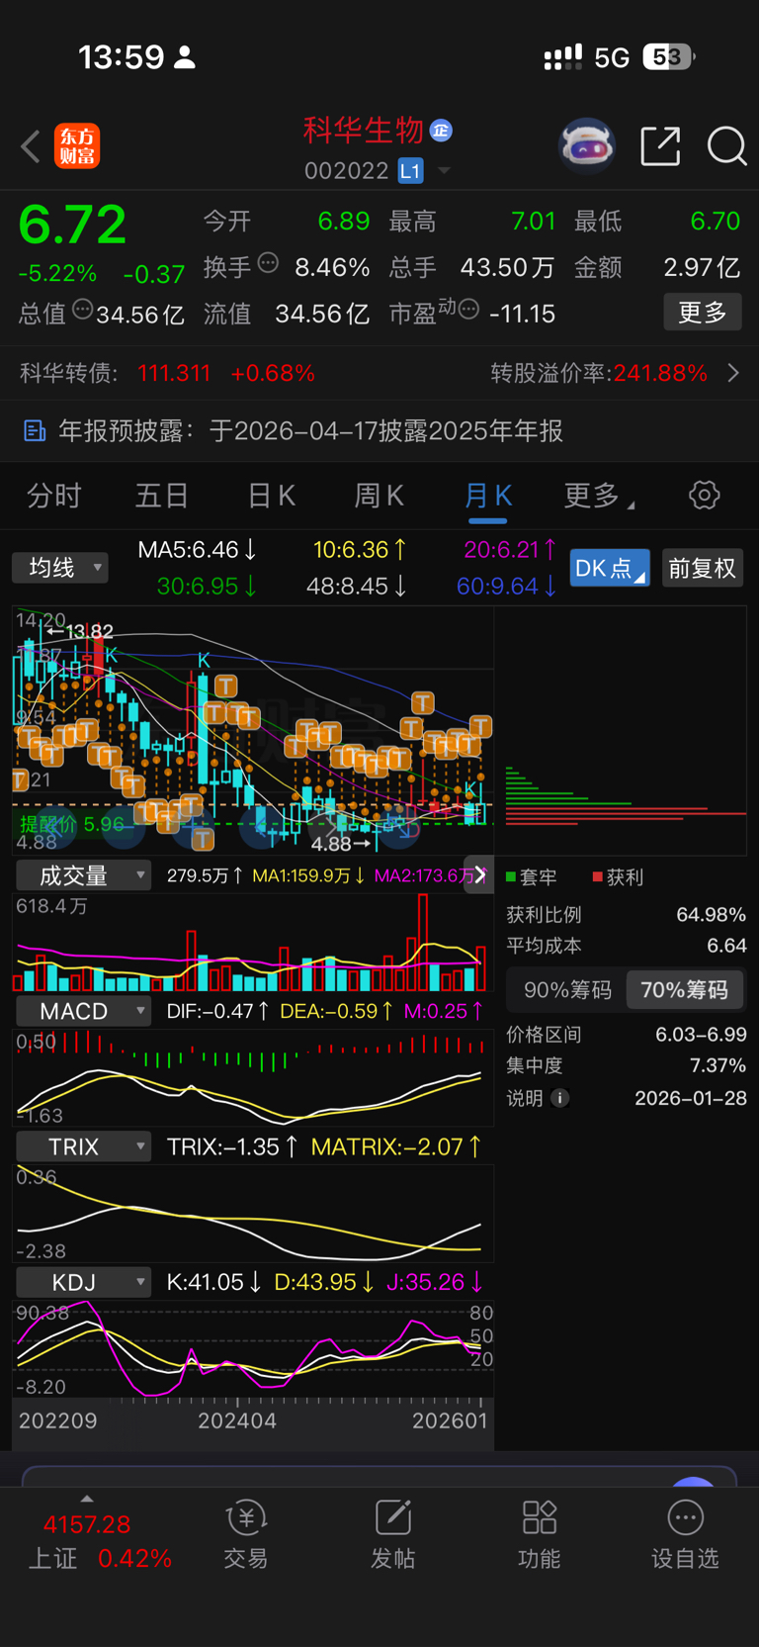Screen dimensions: 760x1647
Task: Open search with the magnifier icon
Action: pos(726,146)
